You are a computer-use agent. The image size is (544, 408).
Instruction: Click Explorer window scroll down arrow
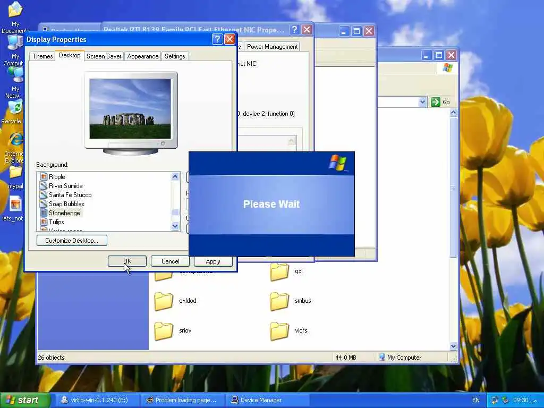pyautogui.click(x=453, y=346)
